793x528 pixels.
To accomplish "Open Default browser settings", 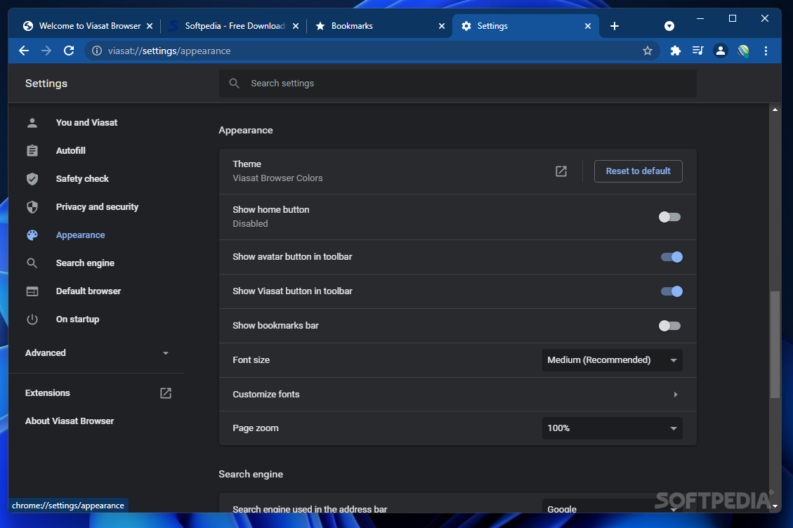I will coord(89,291).
